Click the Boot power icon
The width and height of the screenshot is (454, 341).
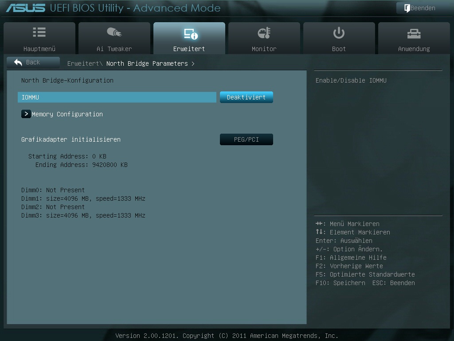[x=339, y=33]
